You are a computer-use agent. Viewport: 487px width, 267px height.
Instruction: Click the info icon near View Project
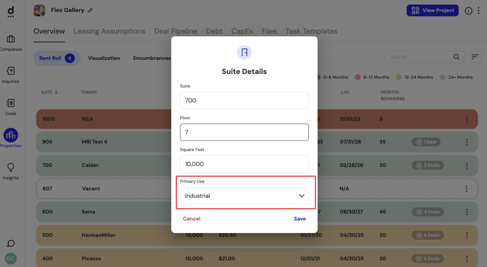click(x=468, y=11)
